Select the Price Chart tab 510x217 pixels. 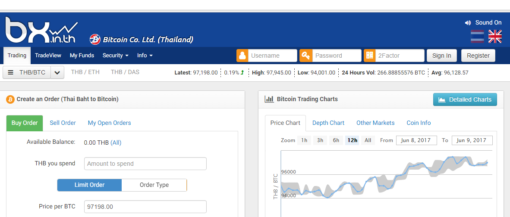coord(286,123)
